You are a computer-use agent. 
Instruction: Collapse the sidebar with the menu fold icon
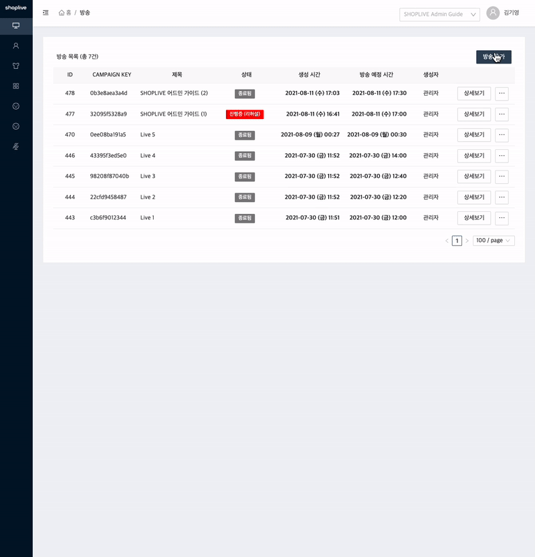point(45,13)
